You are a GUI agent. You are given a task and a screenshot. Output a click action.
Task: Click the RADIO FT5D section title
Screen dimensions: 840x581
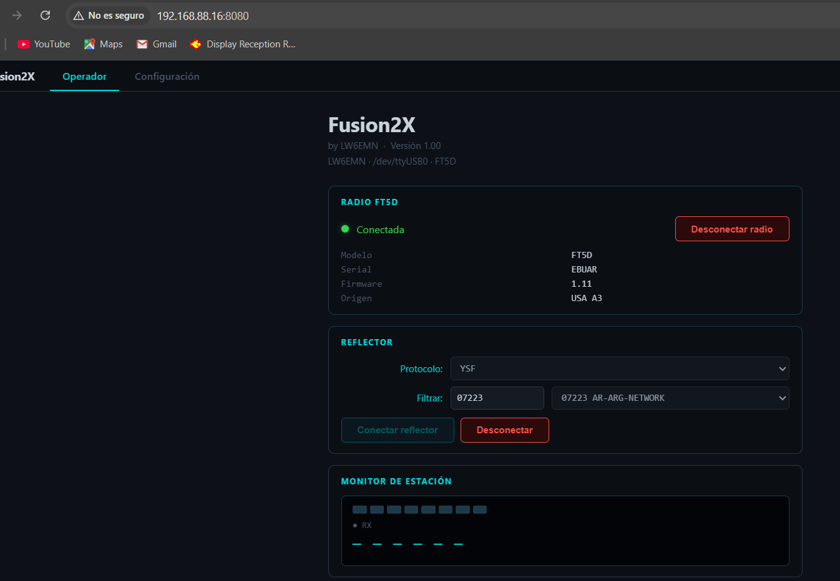coord(369,202)
